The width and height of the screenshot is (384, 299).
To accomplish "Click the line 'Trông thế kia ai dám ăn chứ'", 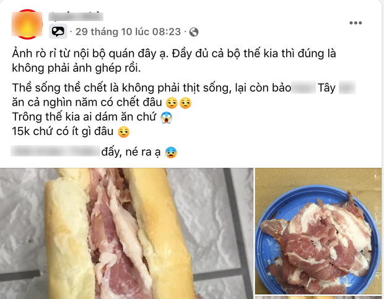I will 84,117.
